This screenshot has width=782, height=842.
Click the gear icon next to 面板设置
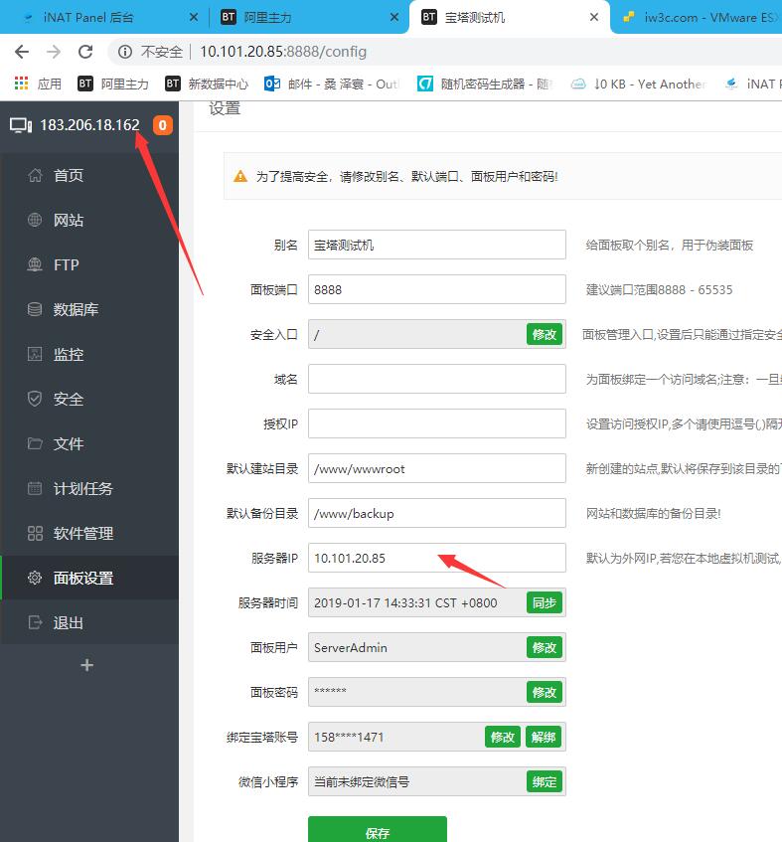[x=35, y=578]
